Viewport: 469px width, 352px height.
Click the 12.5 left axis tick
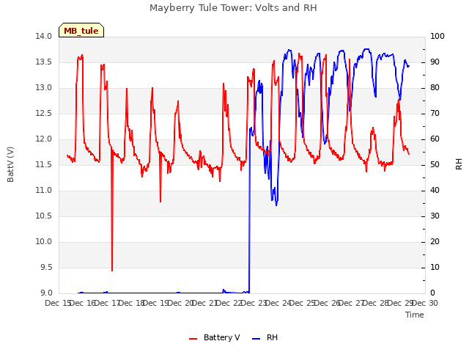(44, 114)
